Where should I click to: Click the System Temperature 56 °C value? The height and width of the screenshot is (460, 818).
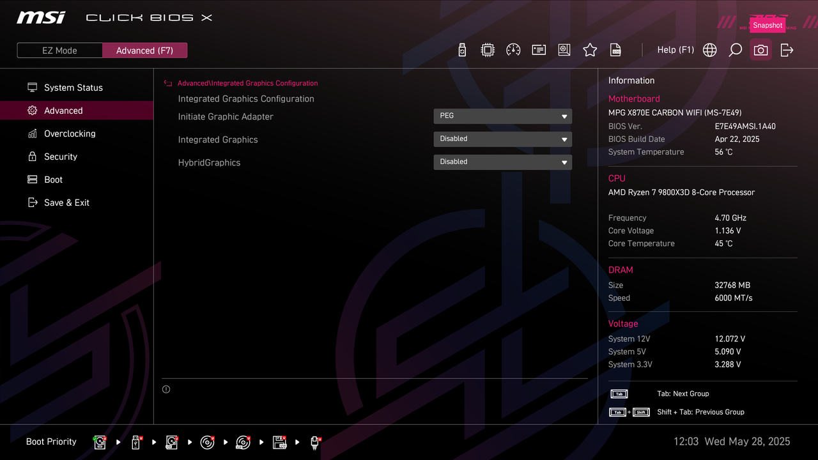click(x=723, y=152)
